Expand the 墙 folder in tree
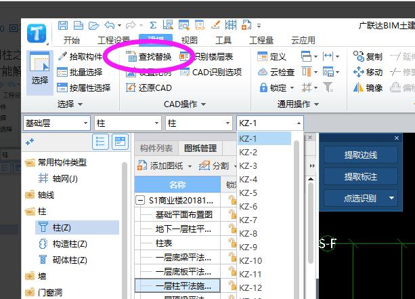 [x=30, y=276]
